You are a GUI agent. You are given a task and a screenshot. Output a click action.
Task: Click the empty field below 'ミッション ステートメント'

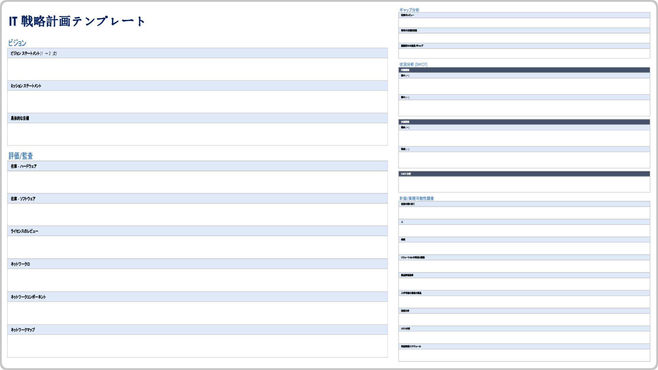tap(197, 102)
